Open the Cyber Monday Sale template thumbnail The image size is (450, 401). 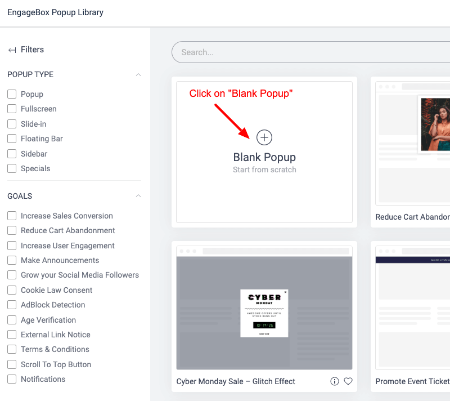click(264, 308)
